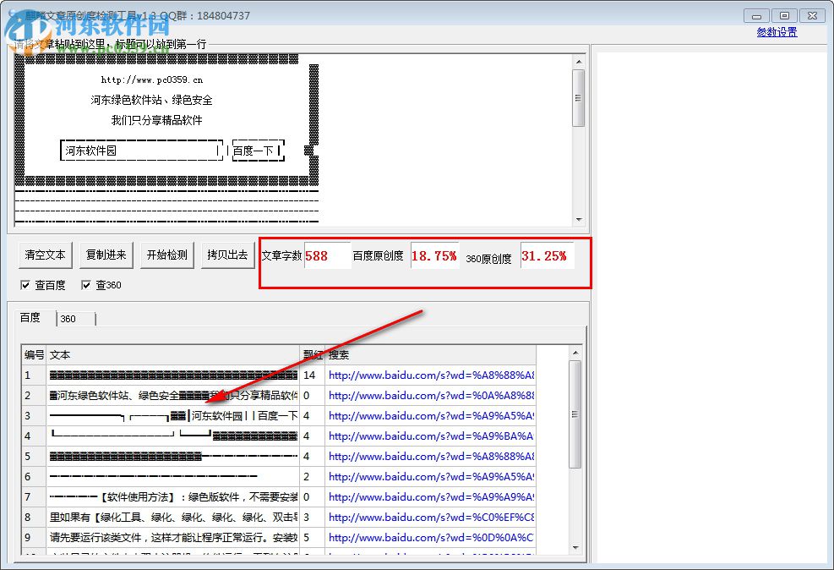Click the 360原创度 field showing 31.25%
Screen dimensions: 834x570
pyautogui.click(x=547, y=255)
